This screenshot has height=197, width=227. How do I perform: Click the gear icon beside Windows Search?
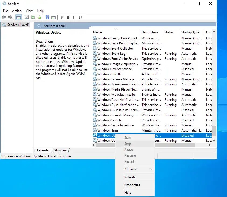(95, 120)
